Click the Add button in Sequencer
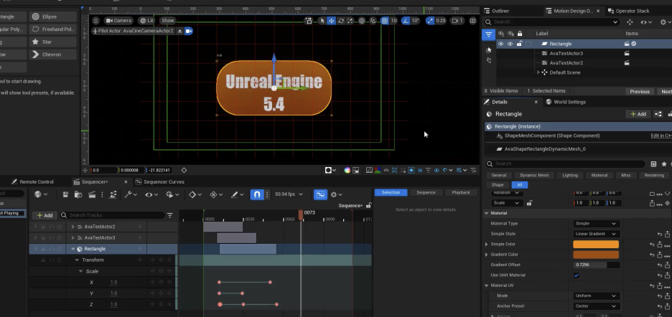Viewport: 672px width, 317px height. 45,215
